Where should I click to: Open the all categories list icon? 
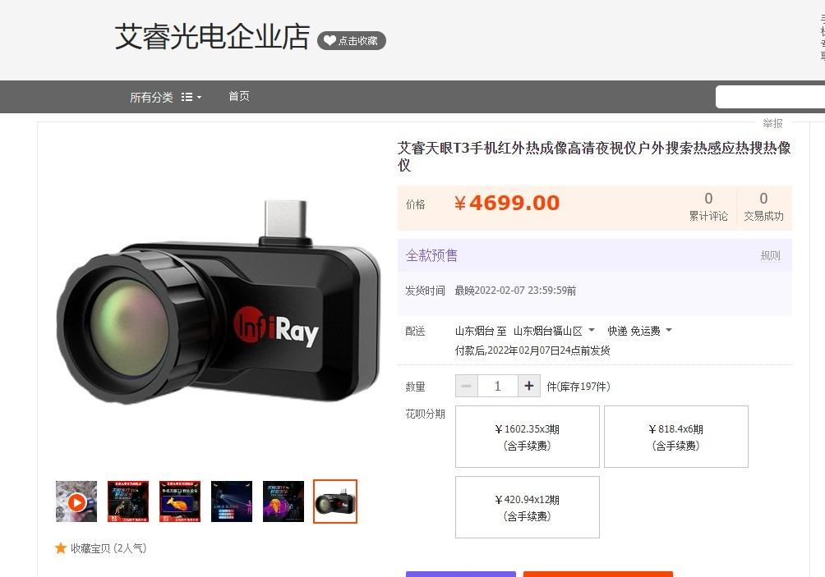tap(187, 97)
